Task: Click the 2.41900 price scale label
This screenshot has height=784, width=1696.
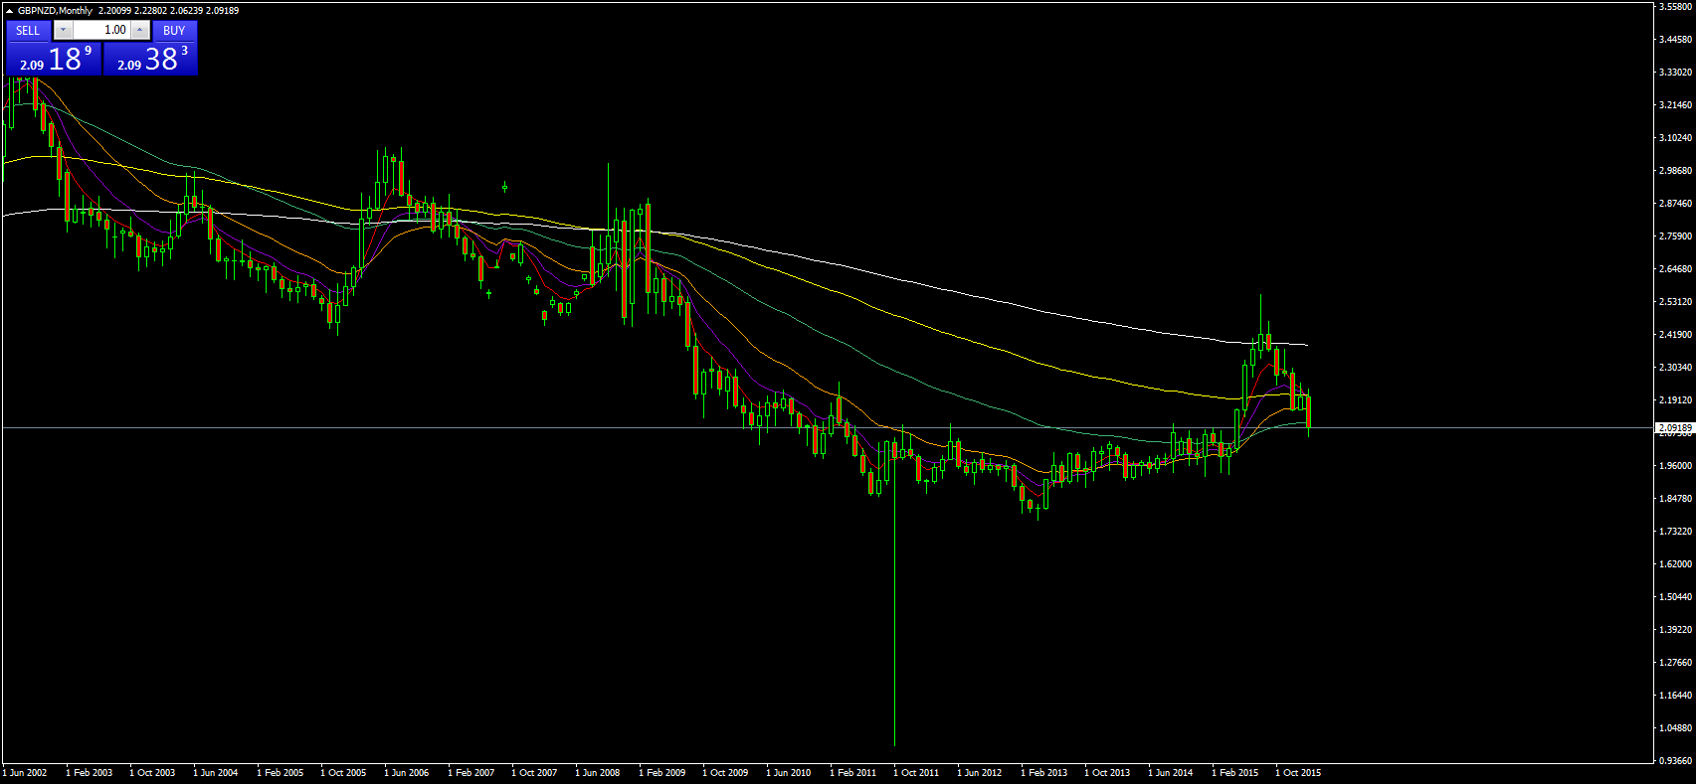Action: 1675,335
